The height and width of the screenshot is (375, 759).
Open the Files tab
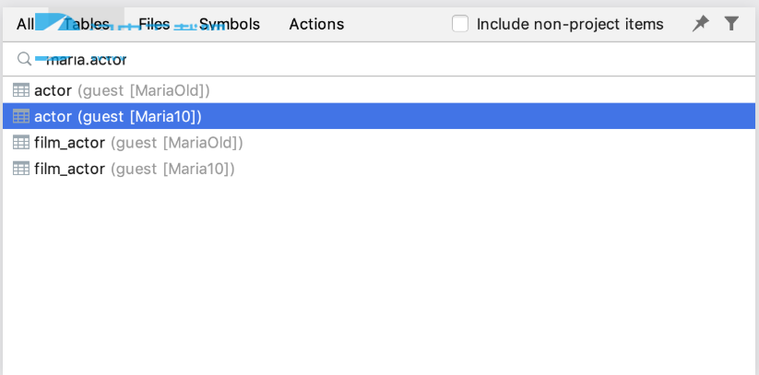coord(154,24)
